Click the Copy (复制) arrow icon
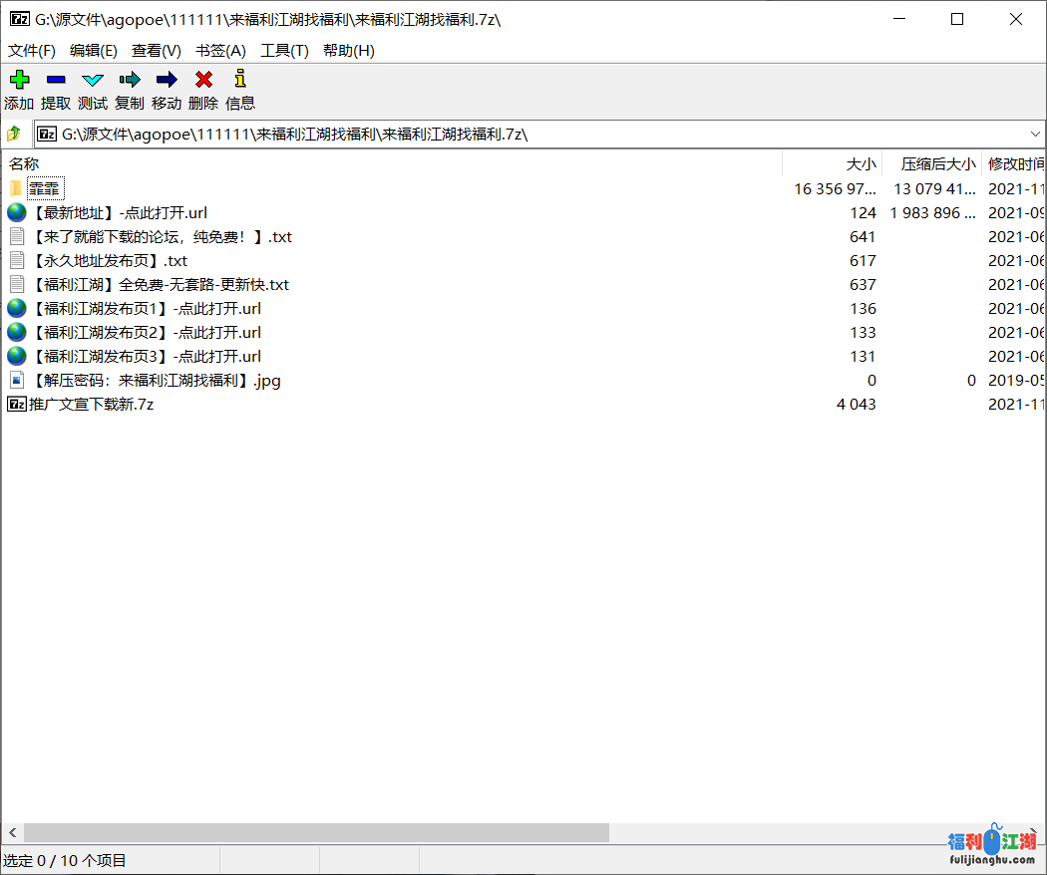 coord(130,80)
